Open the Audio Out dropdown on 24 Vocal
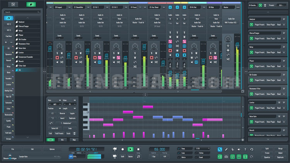290x163 pixels. pos(138,22)
